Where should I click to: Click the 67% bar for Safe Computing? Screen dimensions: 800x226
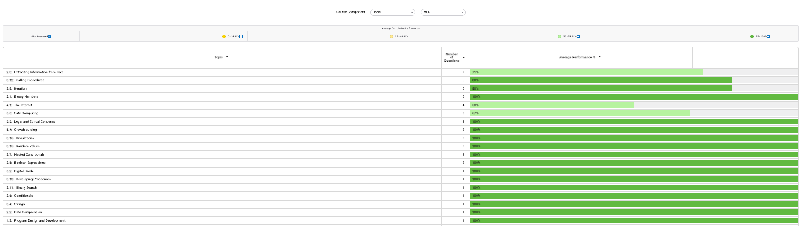tap(579, 113)
